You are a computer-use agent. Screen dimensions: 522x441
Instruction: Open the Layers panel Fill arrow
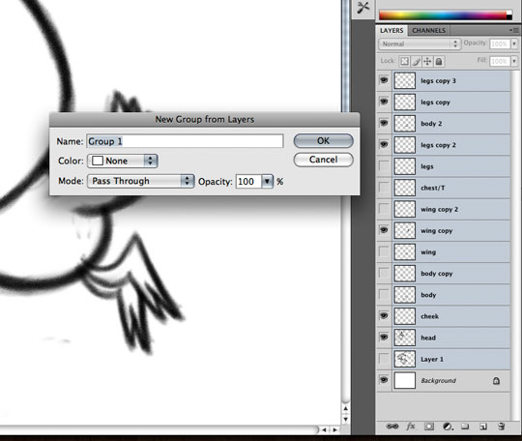(x=514, y=61)
